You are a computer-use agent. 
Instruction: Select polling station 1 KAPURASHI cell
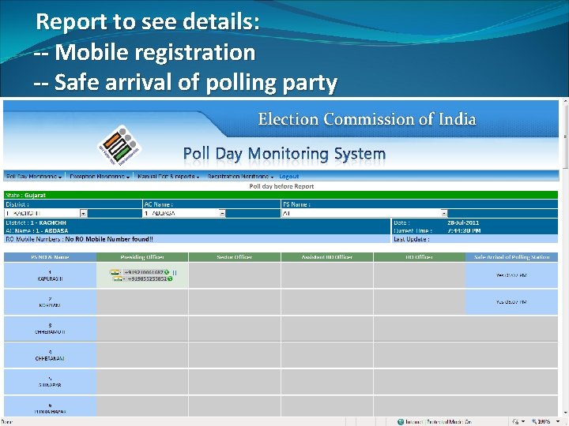tap(50, 275)
